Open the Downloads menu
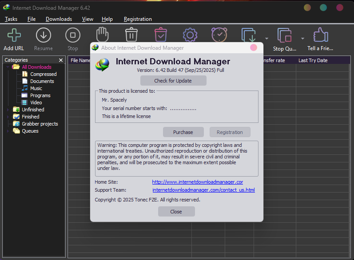The image size is (354, 260). 59,19
